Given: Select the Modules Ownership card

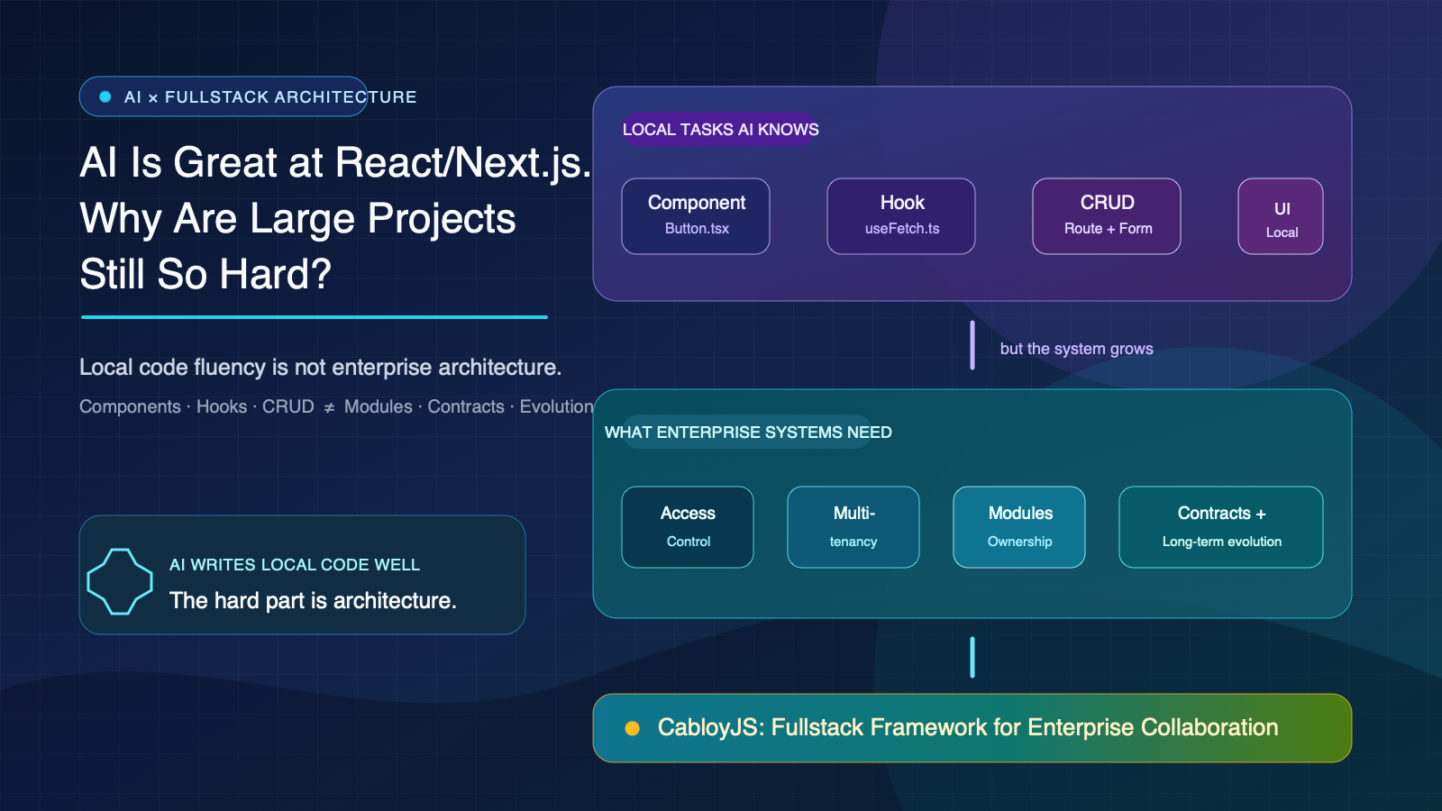Looking at the screenshot, I should point(1019,527).
